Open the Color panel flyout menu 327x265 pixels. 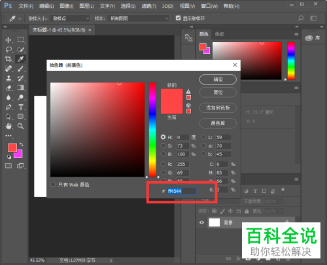(296, 34)
